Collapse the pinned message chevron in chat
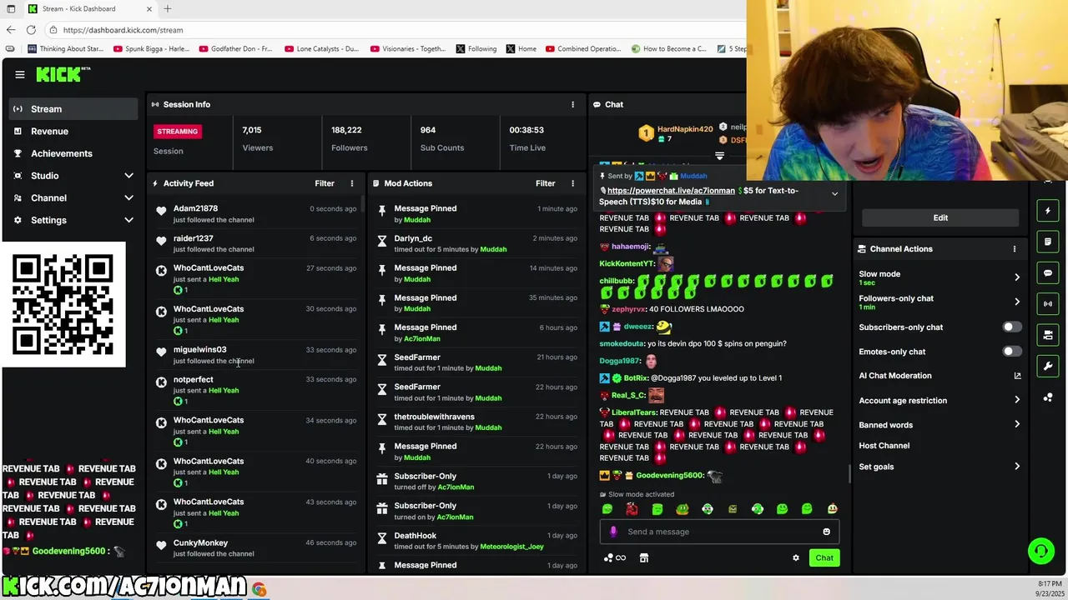Screen dimensions: 1068x600 point(834,194)
